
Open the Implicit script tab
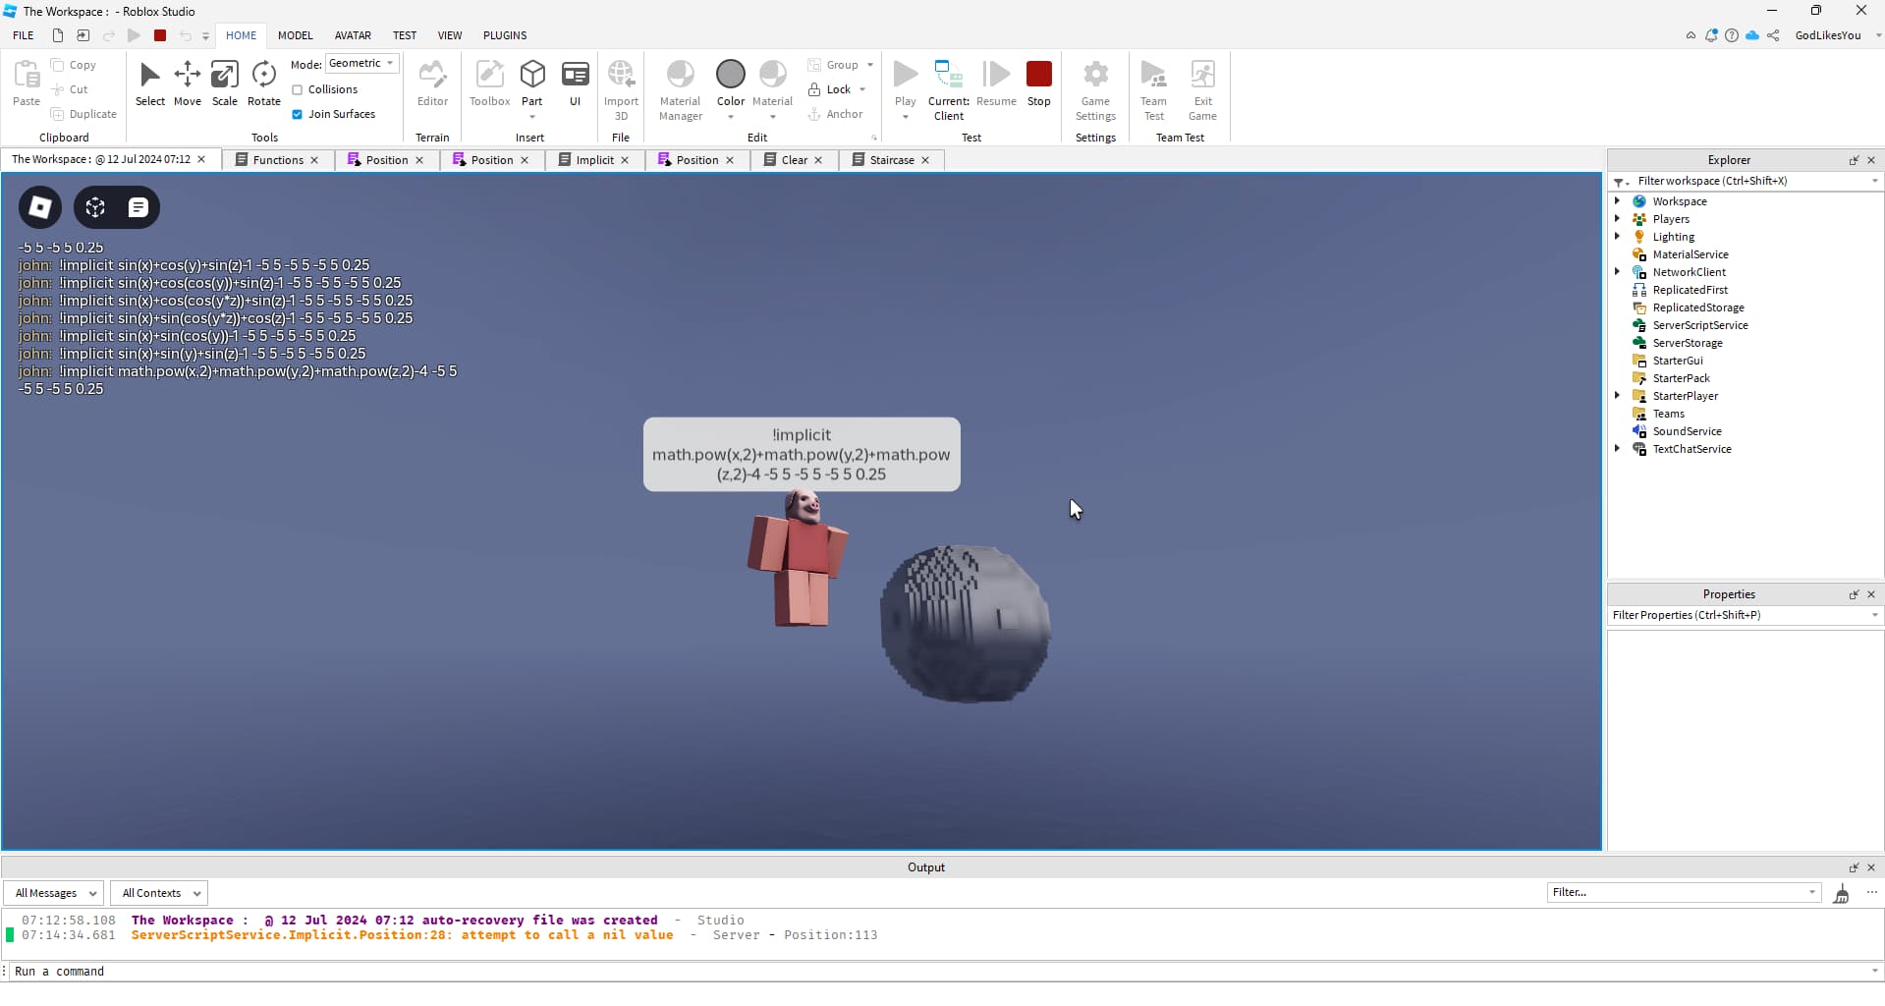click(x=594, y=159)
